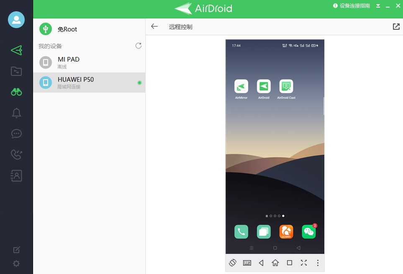The height and width of the screenshot is (274, 403).
Task: Tap the phone's on-screen triangle back key
Action: [298, 248]
